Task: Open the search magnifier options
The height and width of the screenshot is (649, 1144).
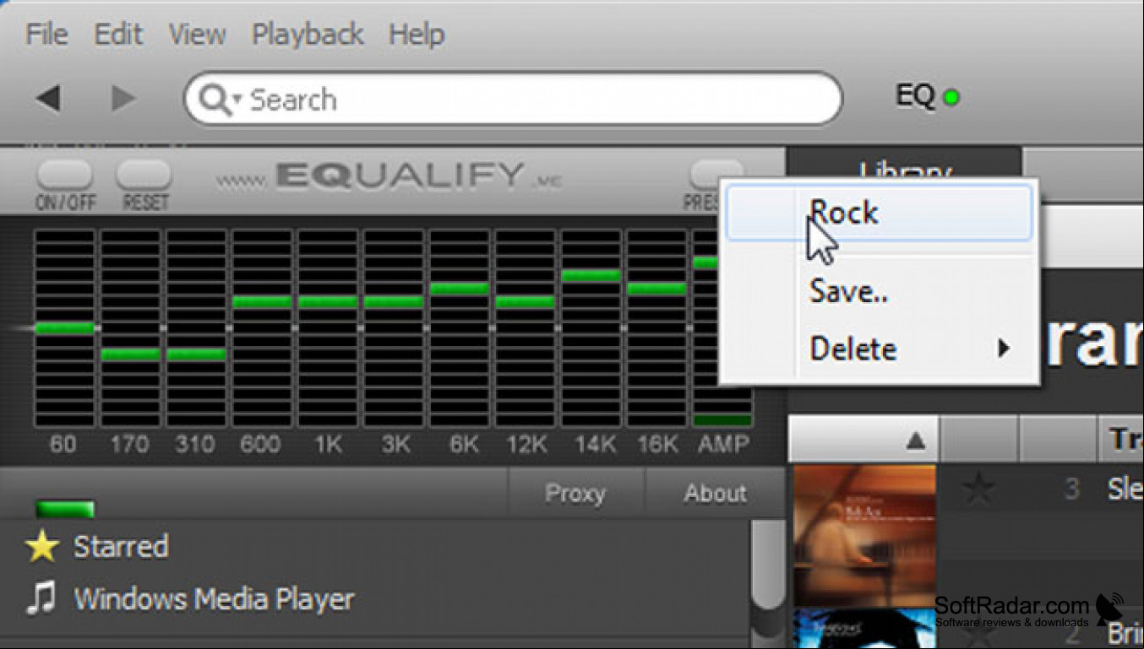Action: click(x=220, y=100)
